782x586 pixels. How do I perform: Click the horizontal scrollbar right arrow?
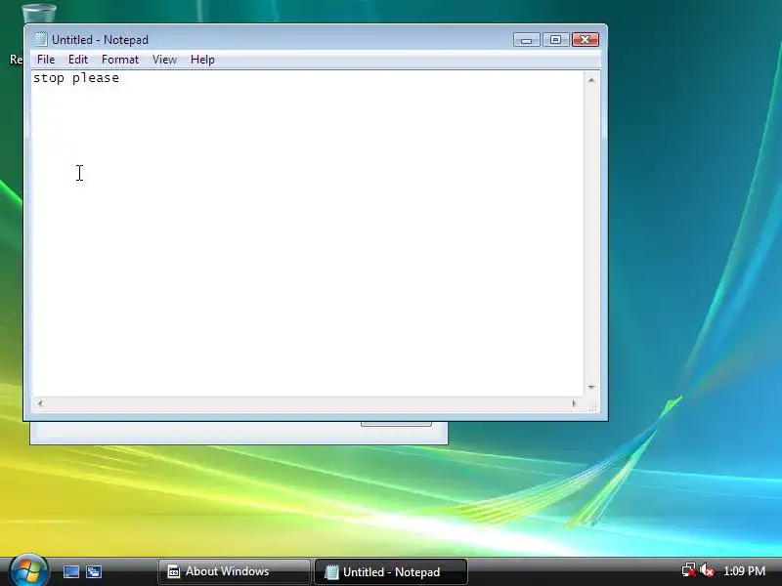pos(574,403)
